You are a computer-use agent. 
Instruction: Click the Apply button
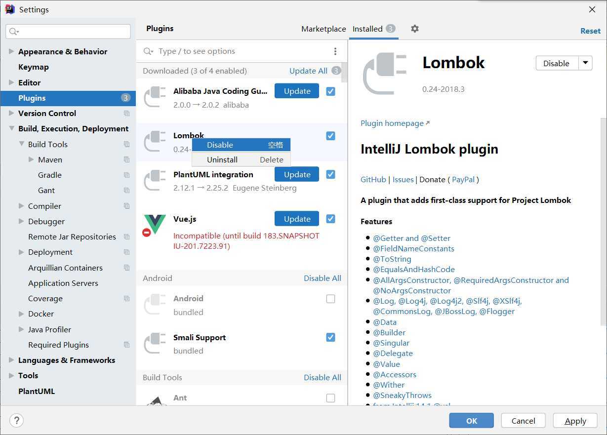(575, 421)
